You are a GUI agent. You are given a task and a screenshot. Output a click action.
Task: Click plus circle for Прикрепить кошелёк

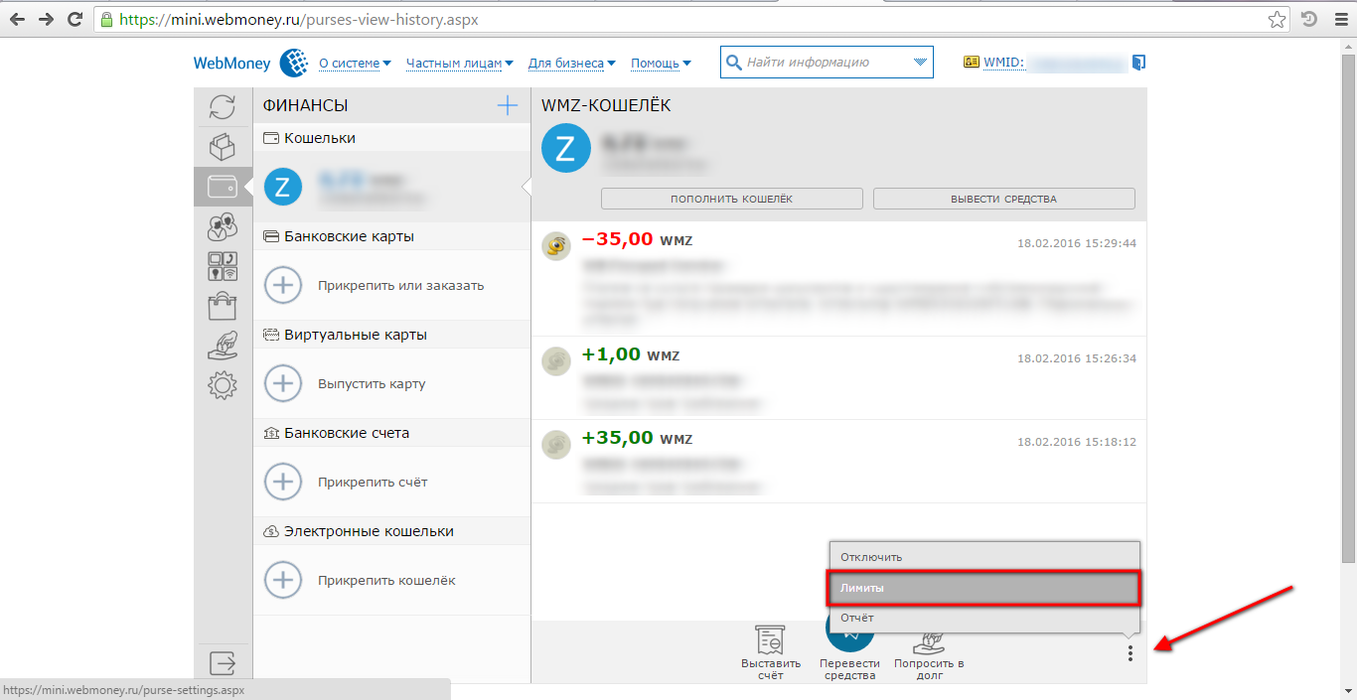click(x=283, y=580)
